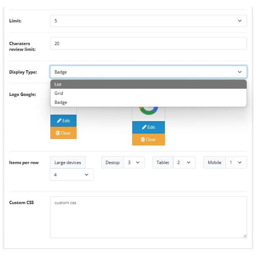Focus the Charaters review limit field
The height and width of the screenshot is (256, 256).
pos(149,43)
